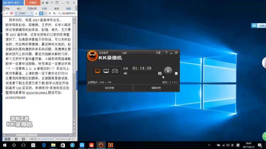Close the 文档4 document tab
Viewport: 266px width, 149px height.
click(x=32, y=13)
